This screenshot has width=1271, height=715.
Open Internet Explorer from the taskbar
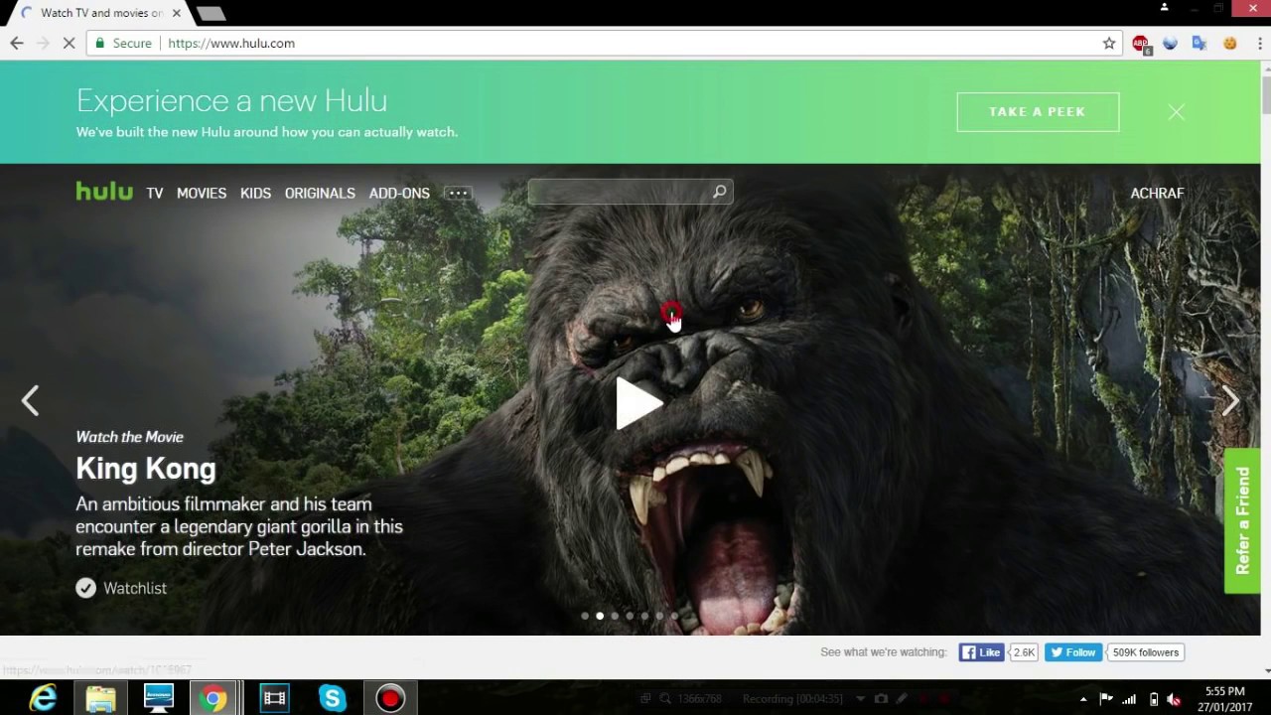click(x=43, y=698)
